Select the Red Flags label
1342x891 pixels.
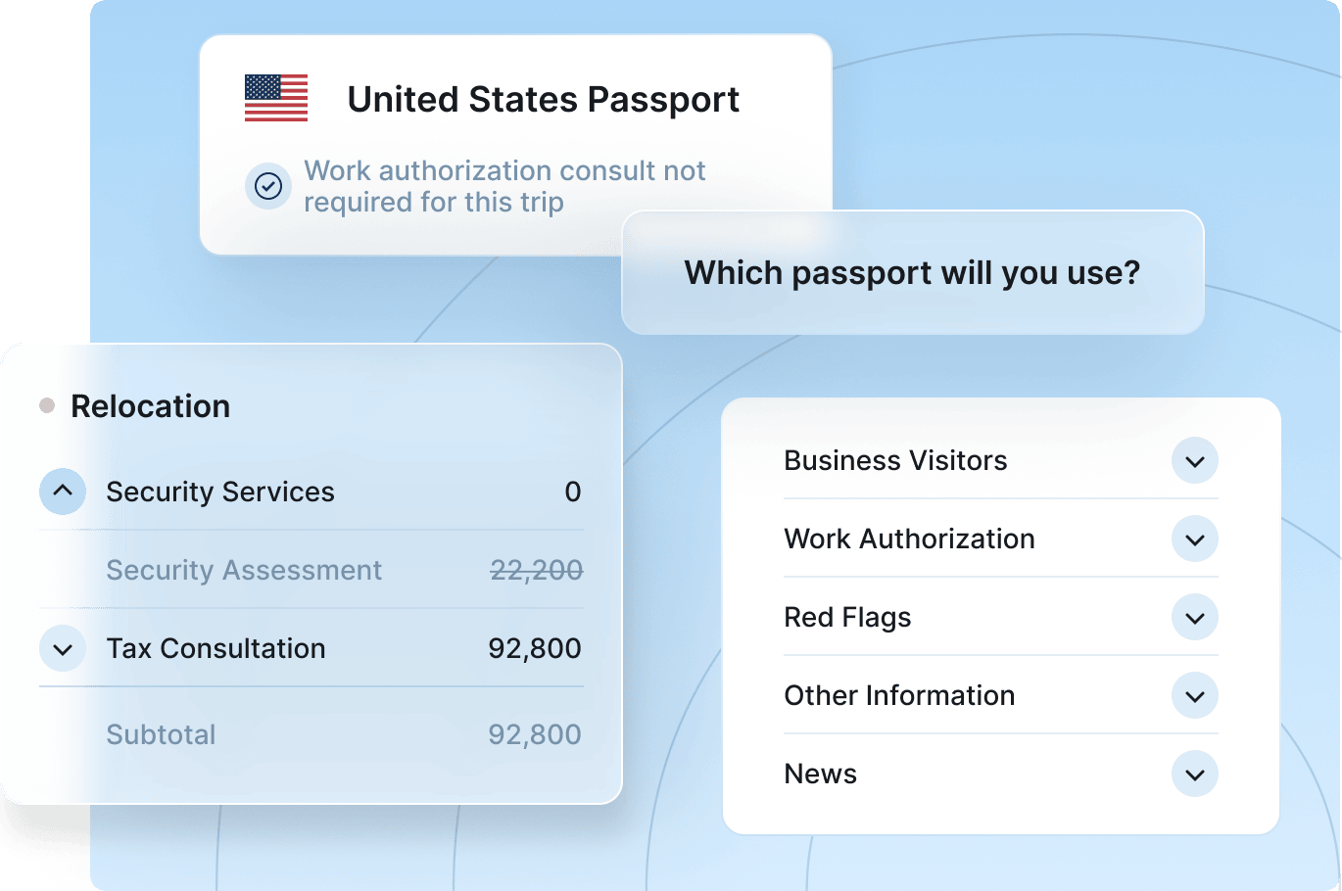[x=847, y=617]
